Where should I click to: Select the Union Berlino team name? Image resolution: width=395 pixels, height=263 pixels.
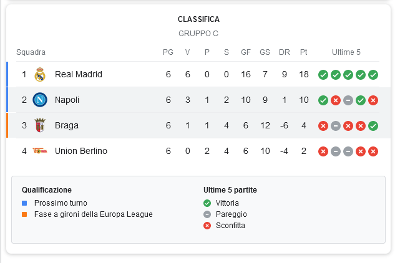81,151
